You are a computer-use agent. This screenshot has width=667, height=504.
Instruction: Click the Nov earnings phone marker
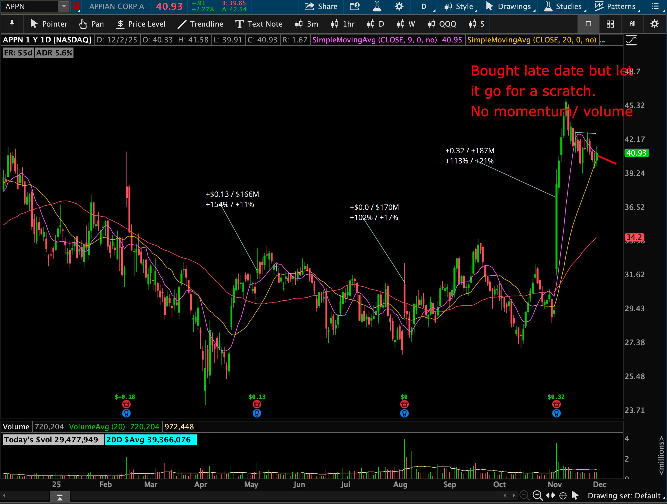pos(556,404)
